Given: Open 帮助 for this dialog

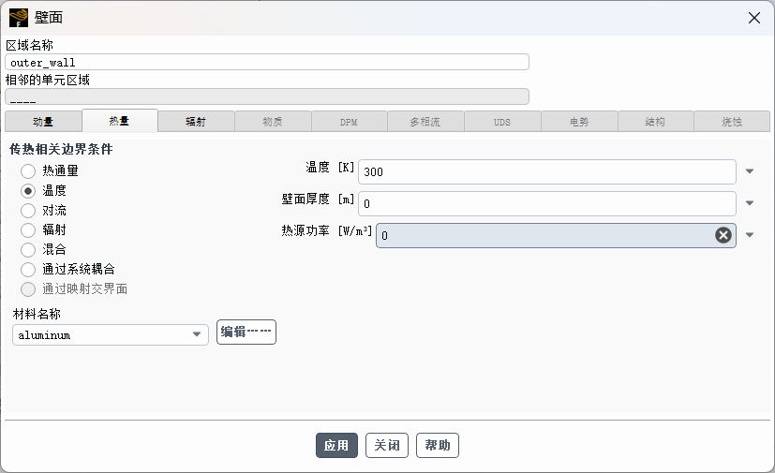Looking at the screenshot, I should point(438,446).
